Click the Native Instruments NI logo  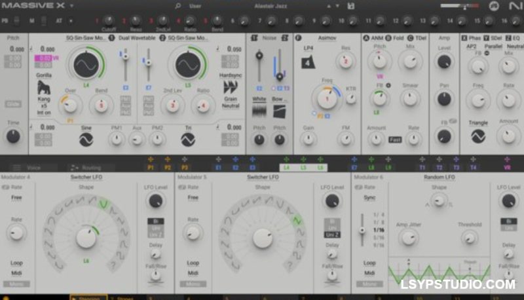pos(515,6)
